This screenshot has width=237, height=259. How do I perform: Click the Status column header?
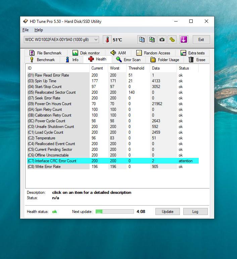tap(188, 68)
